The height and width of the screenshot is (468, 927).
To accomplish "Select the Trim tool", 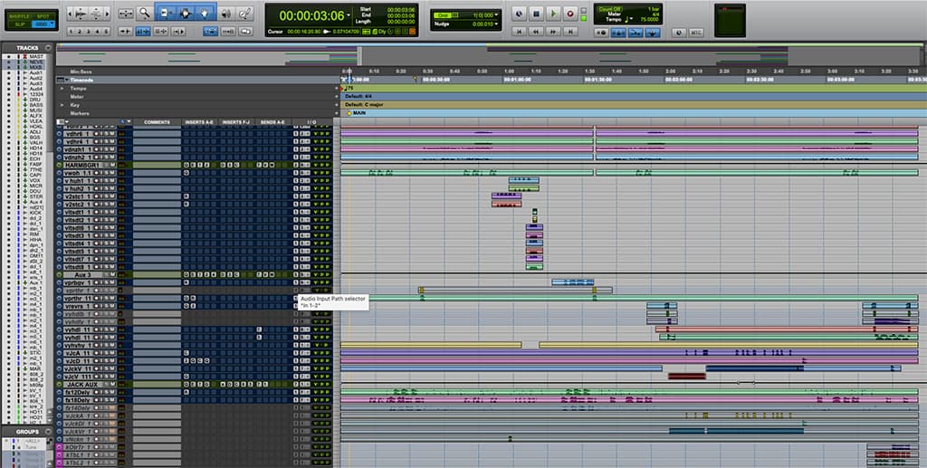I will 165,13.
